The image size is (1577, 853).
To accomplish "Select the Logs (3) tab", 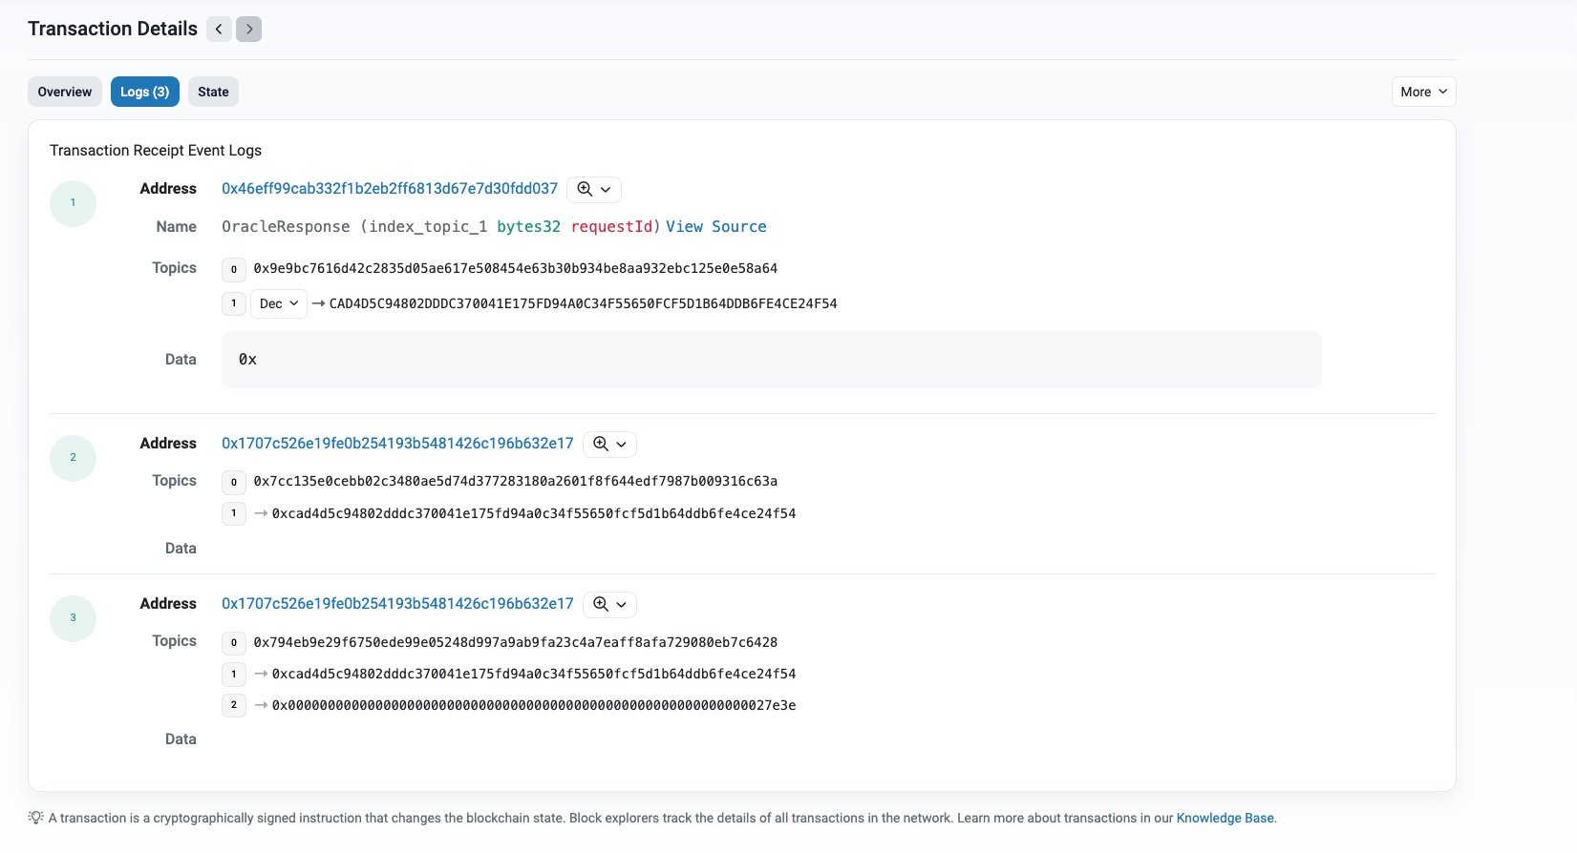I will tap(144, 92).
